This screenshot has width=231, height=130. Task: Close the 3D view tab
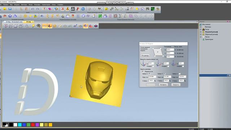pyautogui.click(x=33, y=22)
